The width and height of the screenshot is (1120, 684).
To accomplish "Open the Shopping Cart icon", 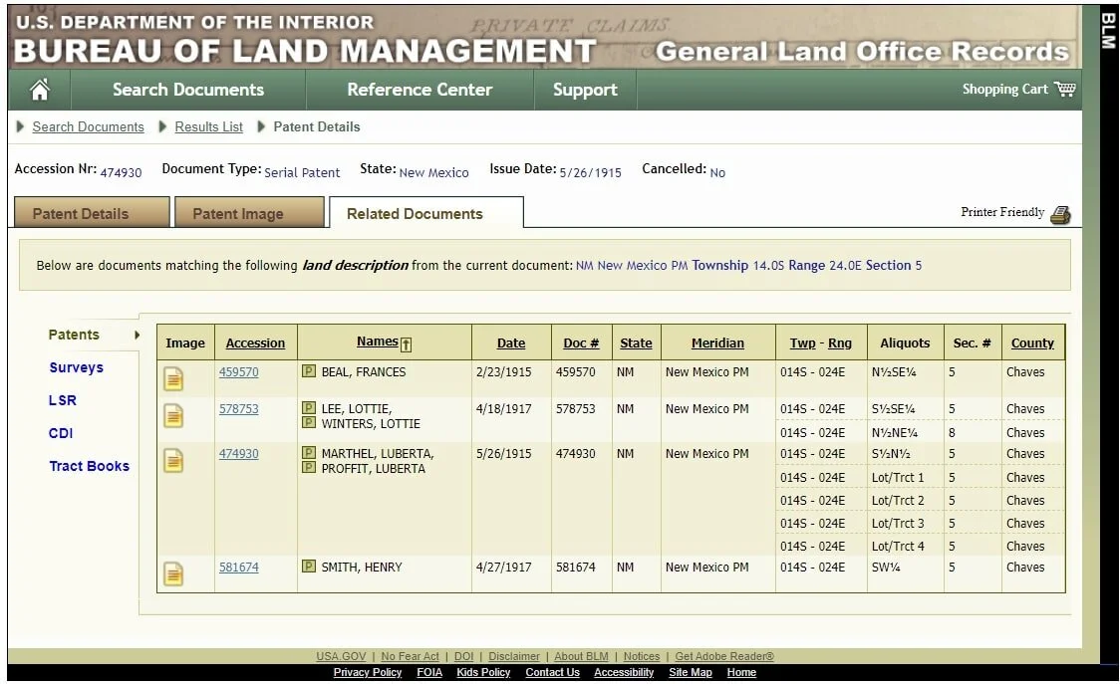I will pos(1065,89).
